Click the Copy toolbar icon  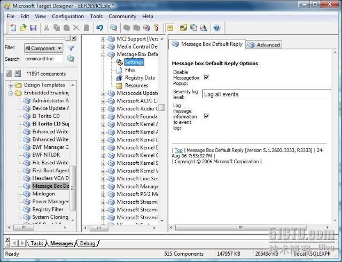coord(57,28)
